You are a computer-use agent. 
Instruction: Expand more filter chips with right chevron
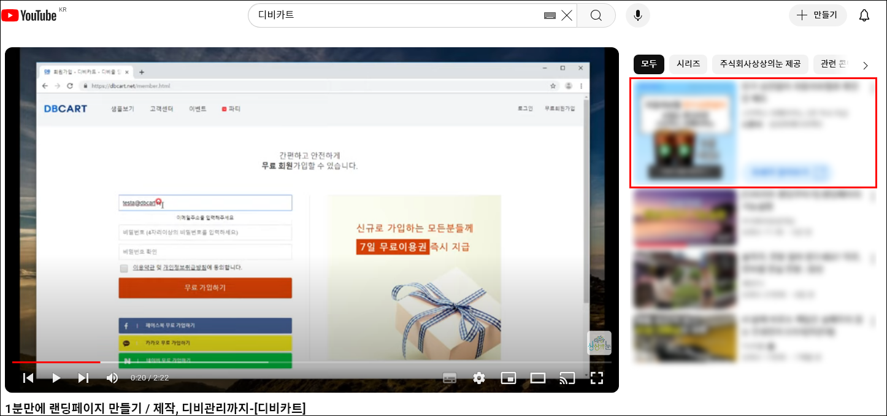pos(866,65)
